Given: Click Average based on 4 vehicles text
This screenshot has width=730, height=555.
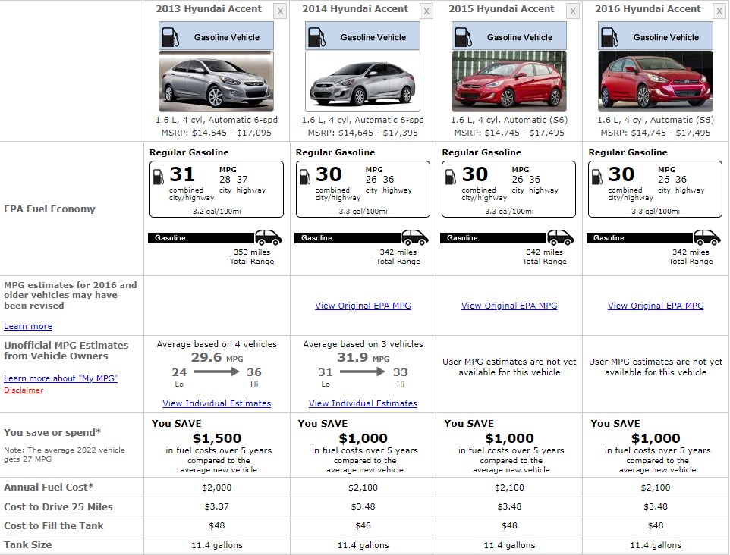Looking at the screenshot, I should click(x=216, y=344).
